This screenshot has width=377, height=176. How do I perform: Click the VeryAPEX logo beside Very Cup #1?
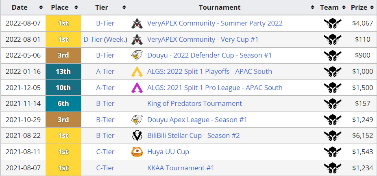coord(137,40)
